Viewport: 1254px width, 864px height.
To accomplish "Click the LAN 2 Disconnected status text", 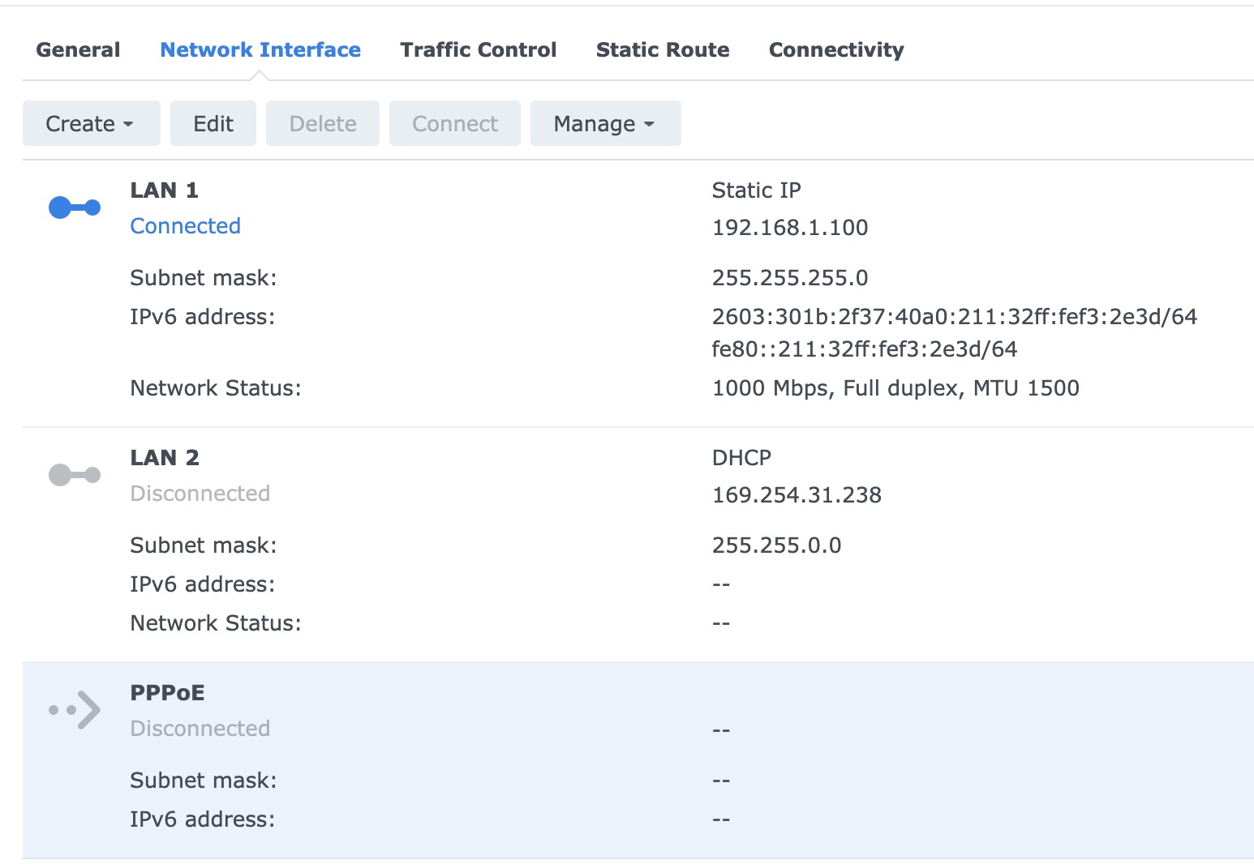I will pyautogui.click(x=200, y=494).
